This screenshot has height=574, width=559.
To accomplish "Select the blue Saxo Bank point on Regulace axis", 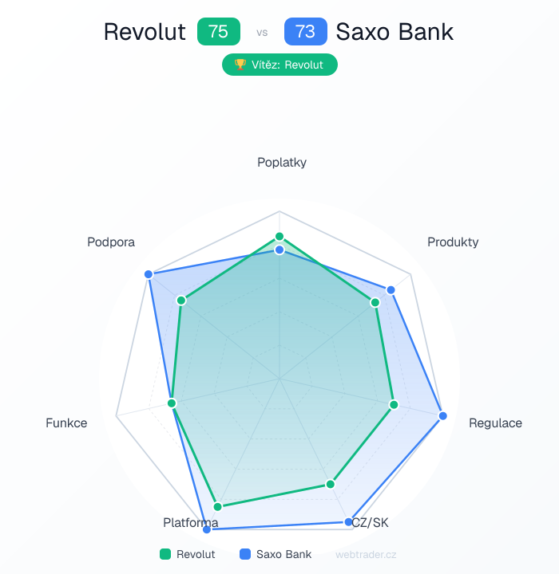I will (443, 416).
